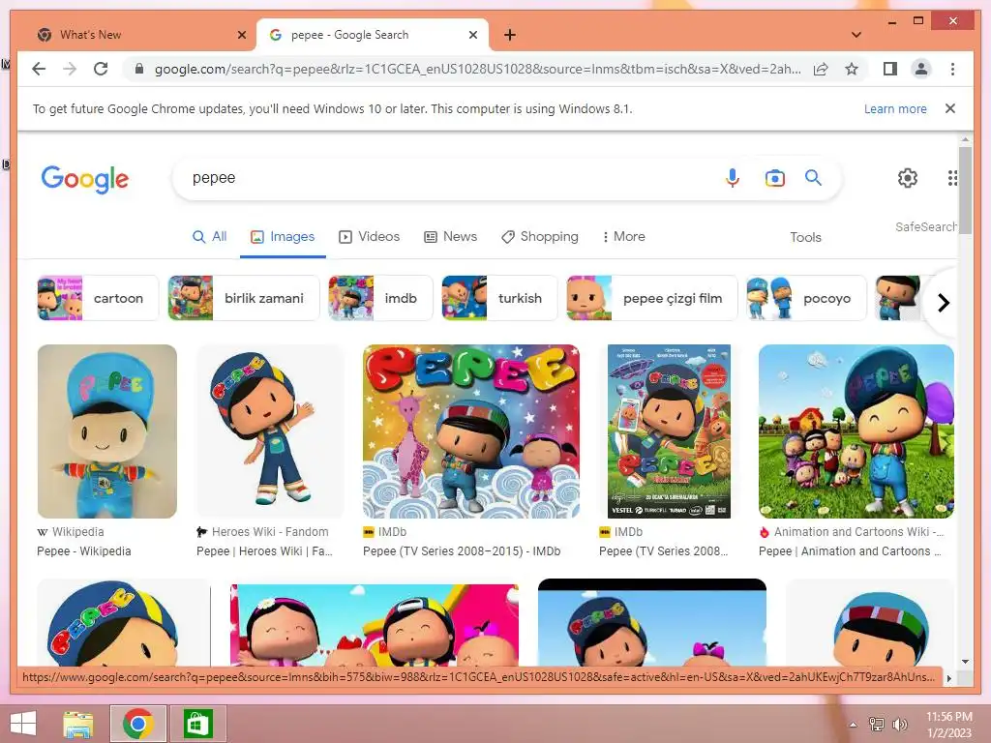Filter images by the pocoyo chip

click(x=806, y=298)
